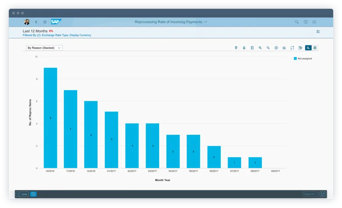Zoom out of the chart
This screenshot has height=208, width=342.
click(268, 48)
